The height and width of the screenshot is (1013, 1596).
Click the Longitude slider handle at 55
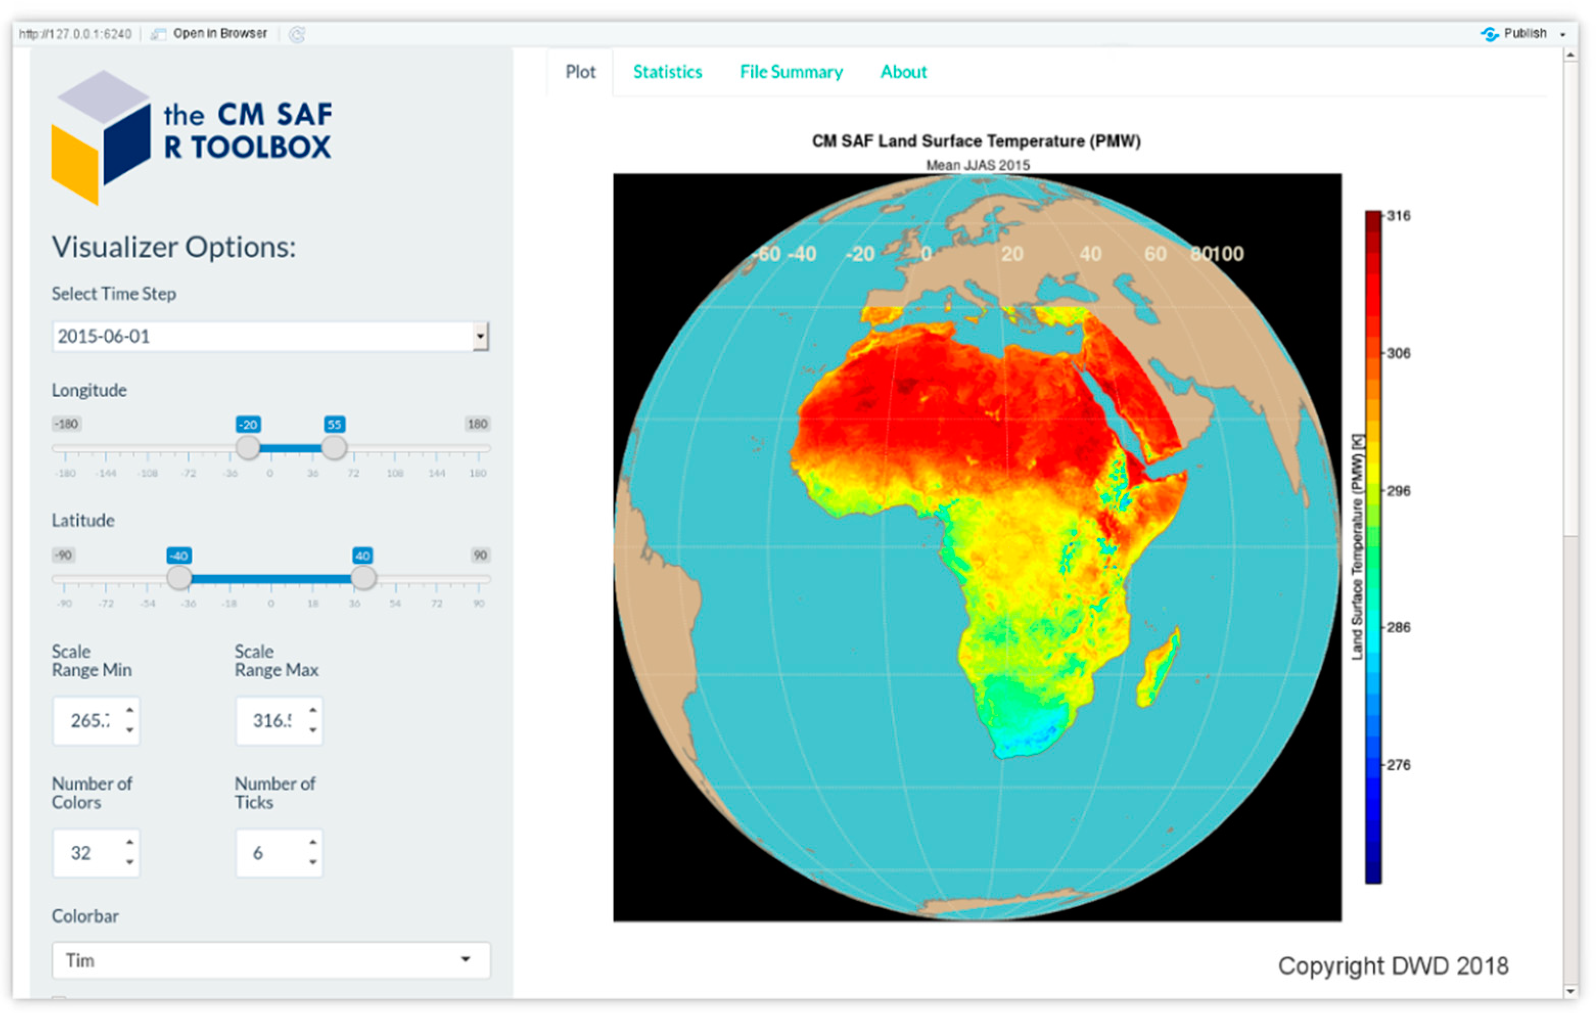[334, 448]
